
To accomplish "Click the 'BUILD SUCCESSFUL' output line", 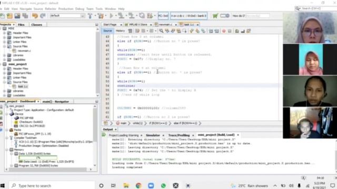I will 144,159.
